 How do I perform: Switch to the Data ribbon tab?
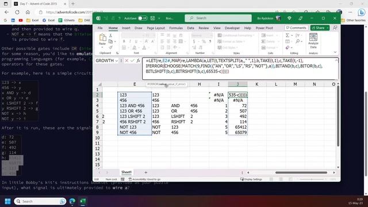pos(190,28)
